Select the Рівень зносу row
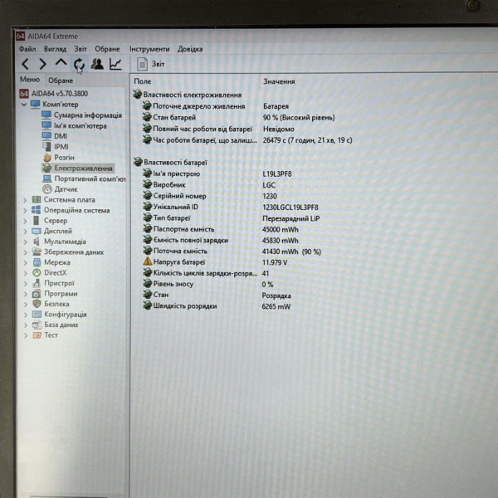Viewport: 498px width, 498px height. click(208, 284)
